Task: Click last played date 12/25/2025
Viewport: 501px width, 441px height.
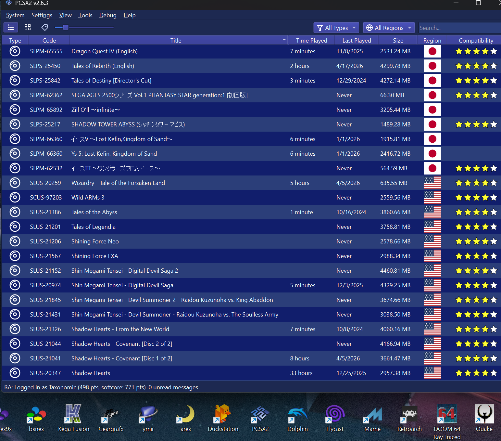Action: (351, 373)
